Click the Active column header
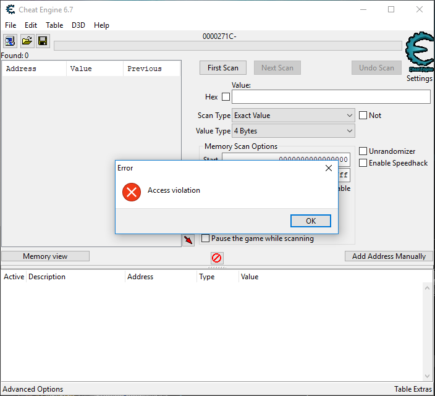Image resolution: width=435 pixels, height=396 pixels. [14, 277]
